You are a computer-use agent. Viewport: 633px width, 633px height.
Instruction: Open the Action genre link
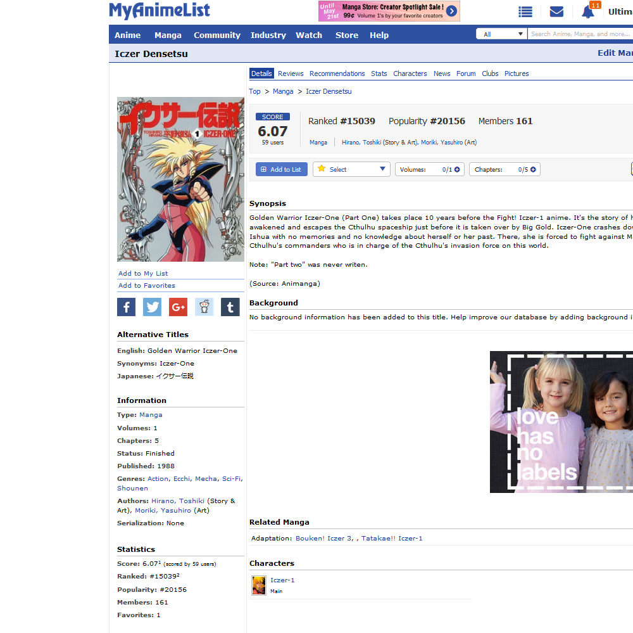coord(158,478)
